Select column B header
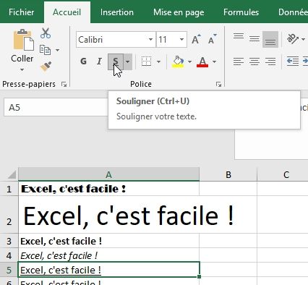308x285 pixels. [x=228, y=174]
